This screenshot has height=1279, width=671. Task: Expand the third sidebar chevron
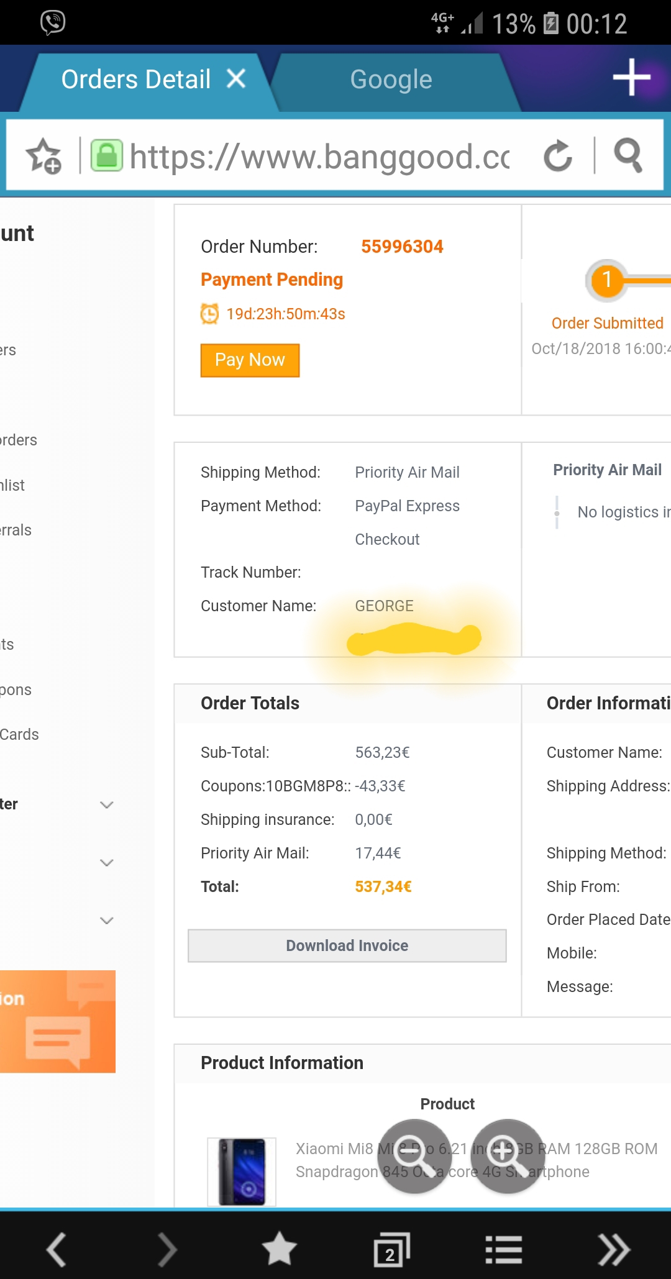pyautogui.click(x=107, y=921)
